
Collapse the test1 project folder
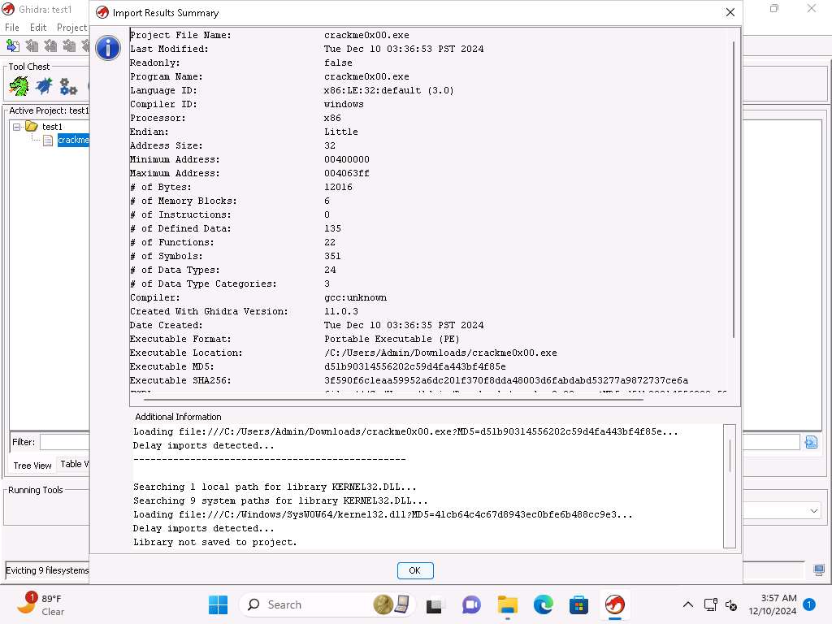[x=17, y=127]
